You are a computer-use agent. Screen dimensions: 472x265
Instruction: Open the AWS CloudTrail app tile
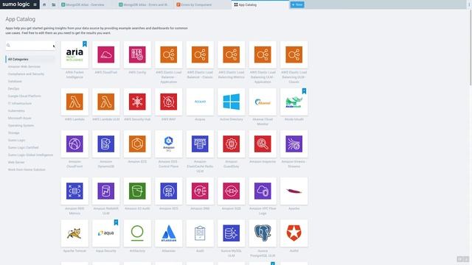pos(105,54)
